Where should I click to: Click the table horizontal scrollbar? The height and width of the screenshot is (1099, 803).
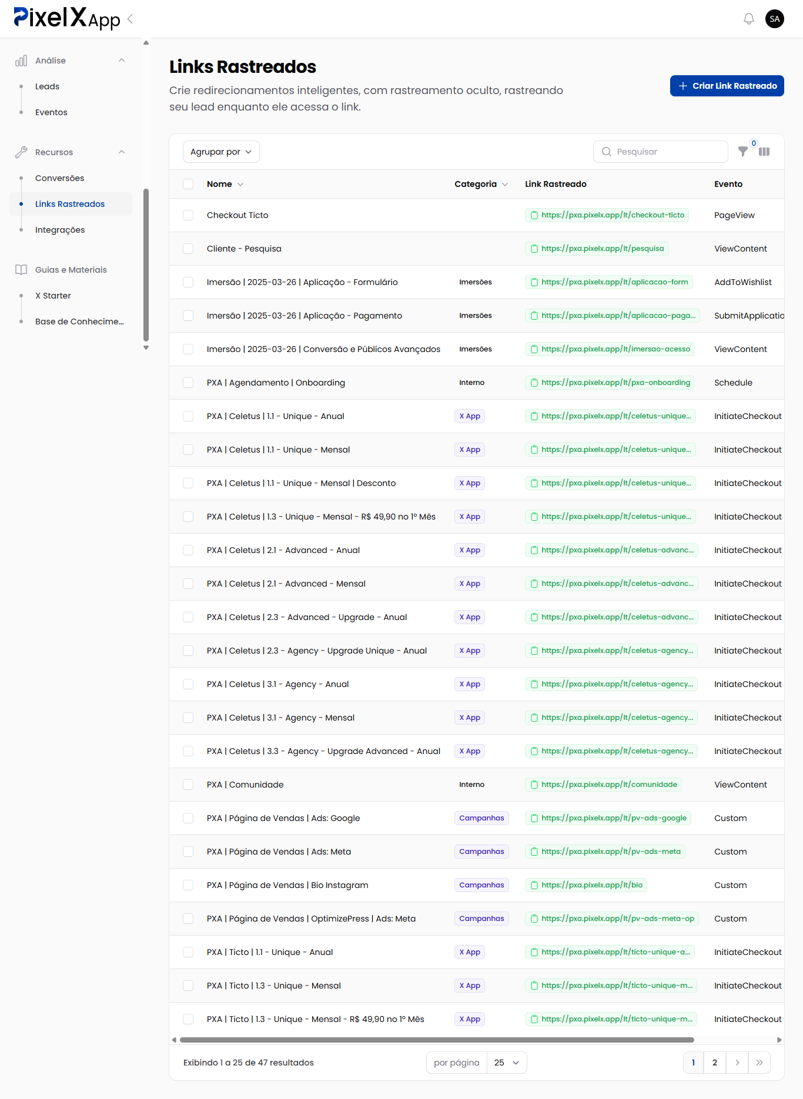(437, 1040)
